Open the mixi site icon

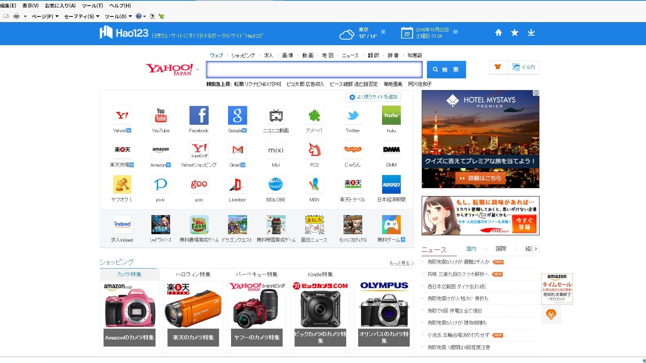point(276,150)
